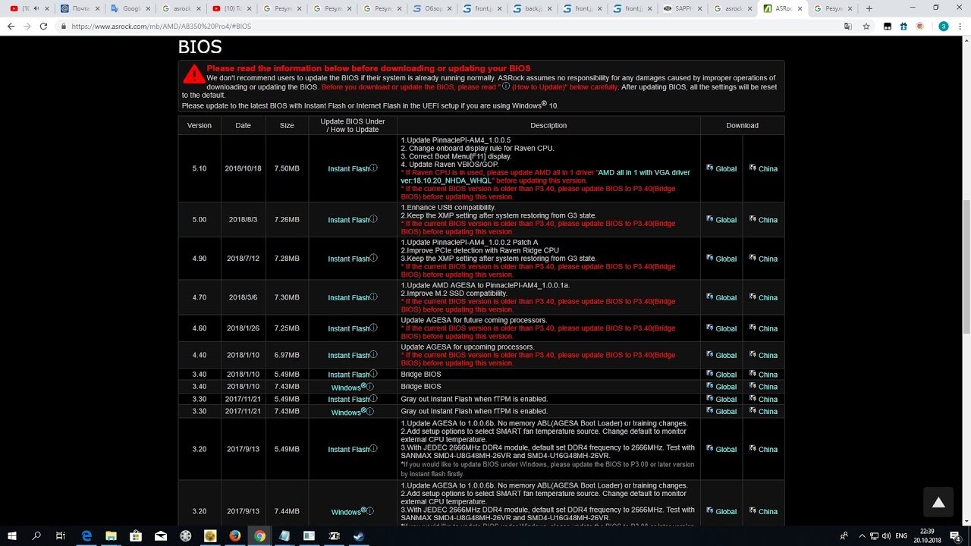Switch to the Обзор tab
971x546 pixels.
coord(432,8)
